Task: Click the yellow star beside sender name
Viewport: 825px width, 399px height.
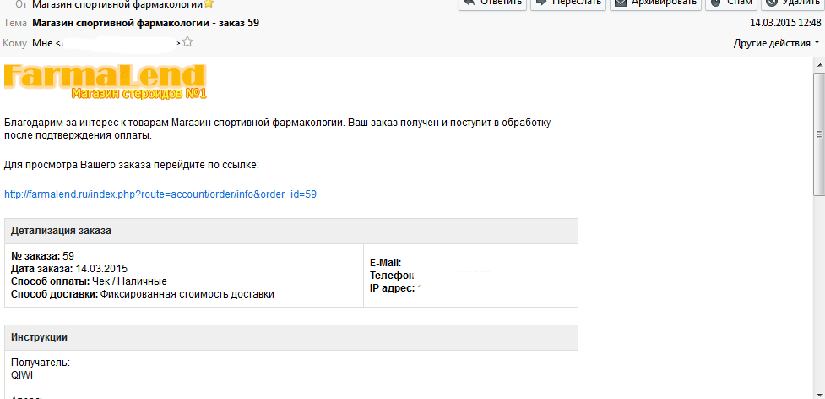Action: pyautogui.click(x=209, y=3)
